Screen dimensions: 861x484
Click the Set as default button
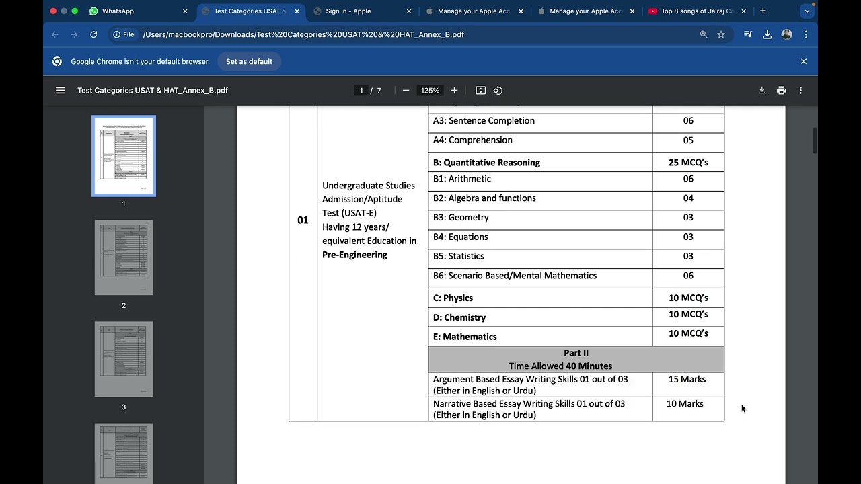click(249, 61)
